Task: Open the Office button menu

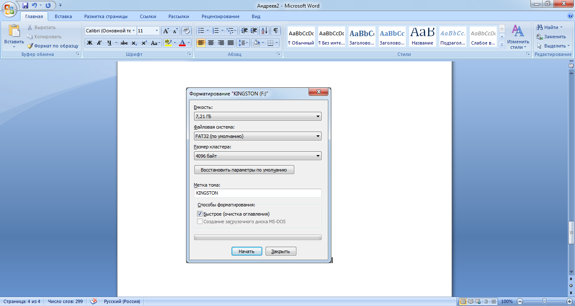Action: pos(9,9)
